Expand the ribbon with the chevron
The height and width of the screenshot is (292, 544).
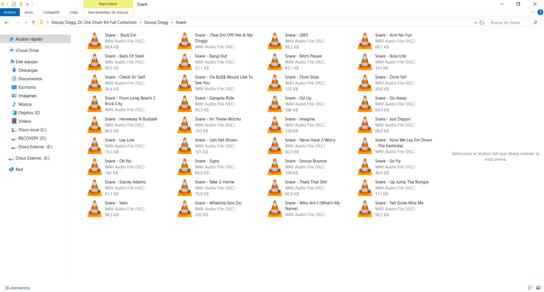click(533, 12)
